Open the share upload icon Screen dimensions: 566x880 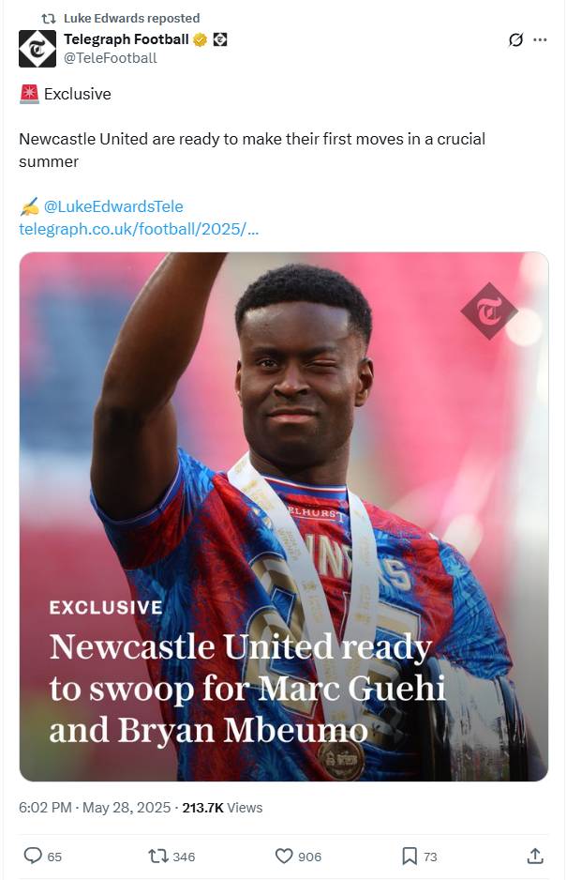coord(535,856)
